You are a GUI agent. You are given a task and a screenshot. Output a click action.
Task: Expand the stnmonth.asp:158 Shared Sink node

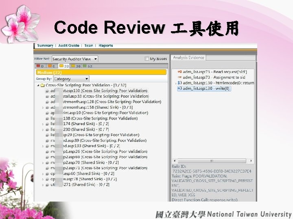[43, 107]
